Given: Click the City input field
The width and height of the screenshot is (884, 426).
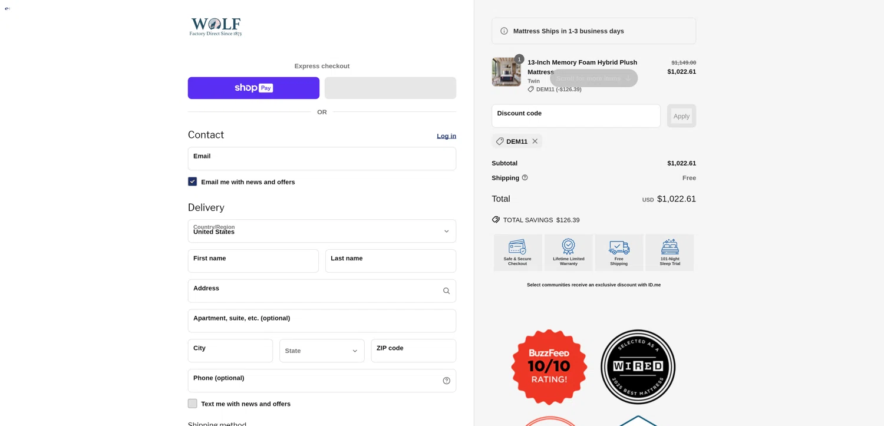Looking at the screenshot, I should tap(230, 351).
